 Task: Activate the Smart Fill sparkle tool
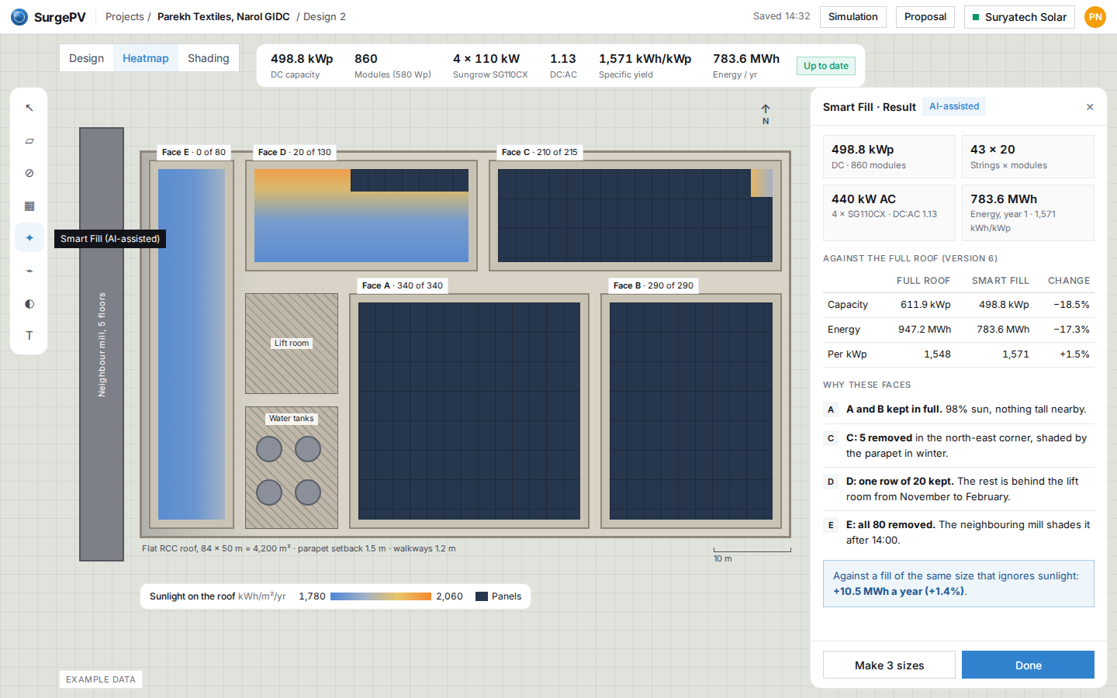point(29,238)
